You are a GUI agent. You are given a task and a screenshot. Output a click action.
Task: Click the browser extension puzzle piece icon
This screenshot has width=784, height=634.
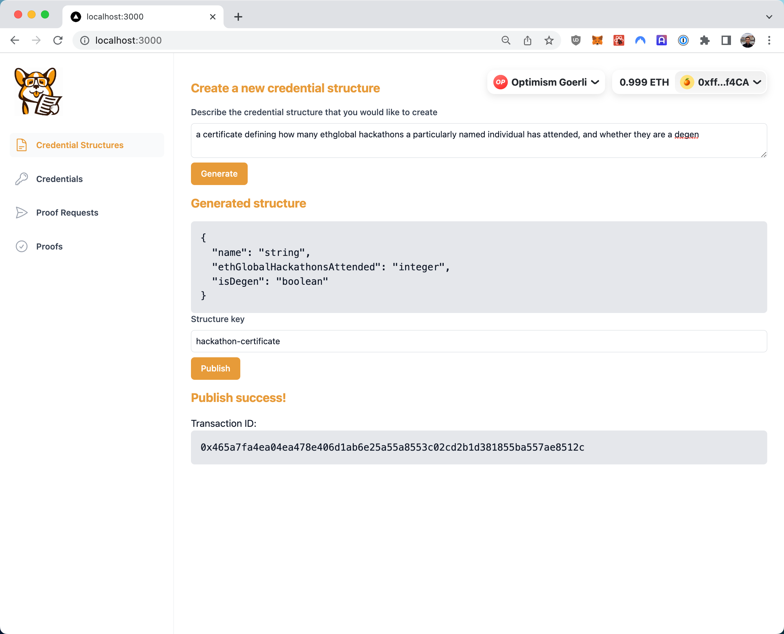tap(704, 41)
